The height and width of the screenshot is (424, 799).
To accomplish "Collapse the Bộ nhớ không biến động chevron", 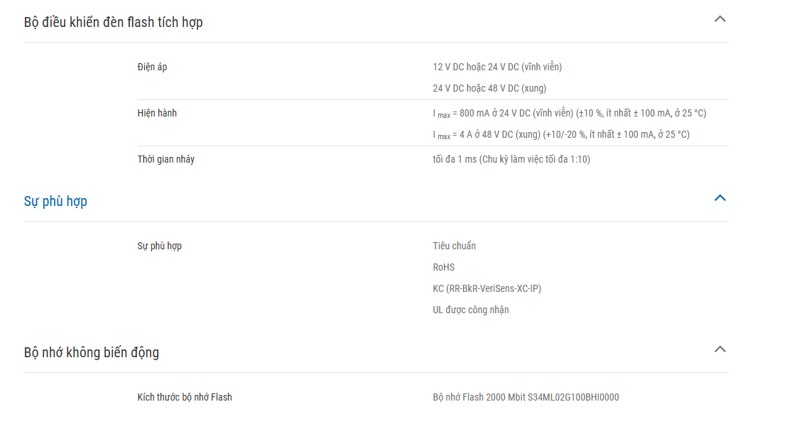I will (x=719, y=349).
